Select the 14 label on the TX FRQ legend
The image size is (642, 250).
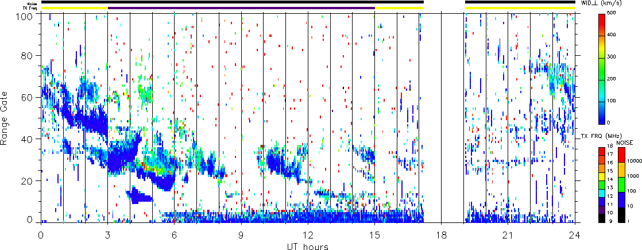pyautogui.click(x=610, y=179)
